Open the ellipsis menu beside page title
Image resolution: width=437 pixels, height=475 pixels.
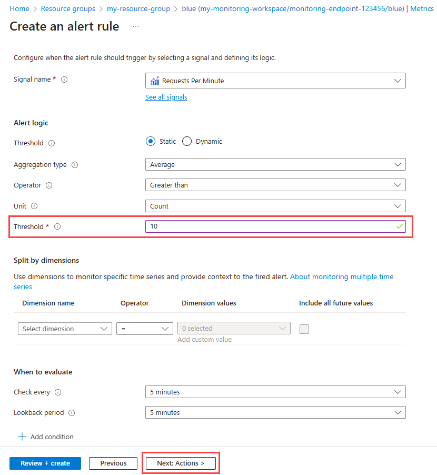(x=136, y=26)
